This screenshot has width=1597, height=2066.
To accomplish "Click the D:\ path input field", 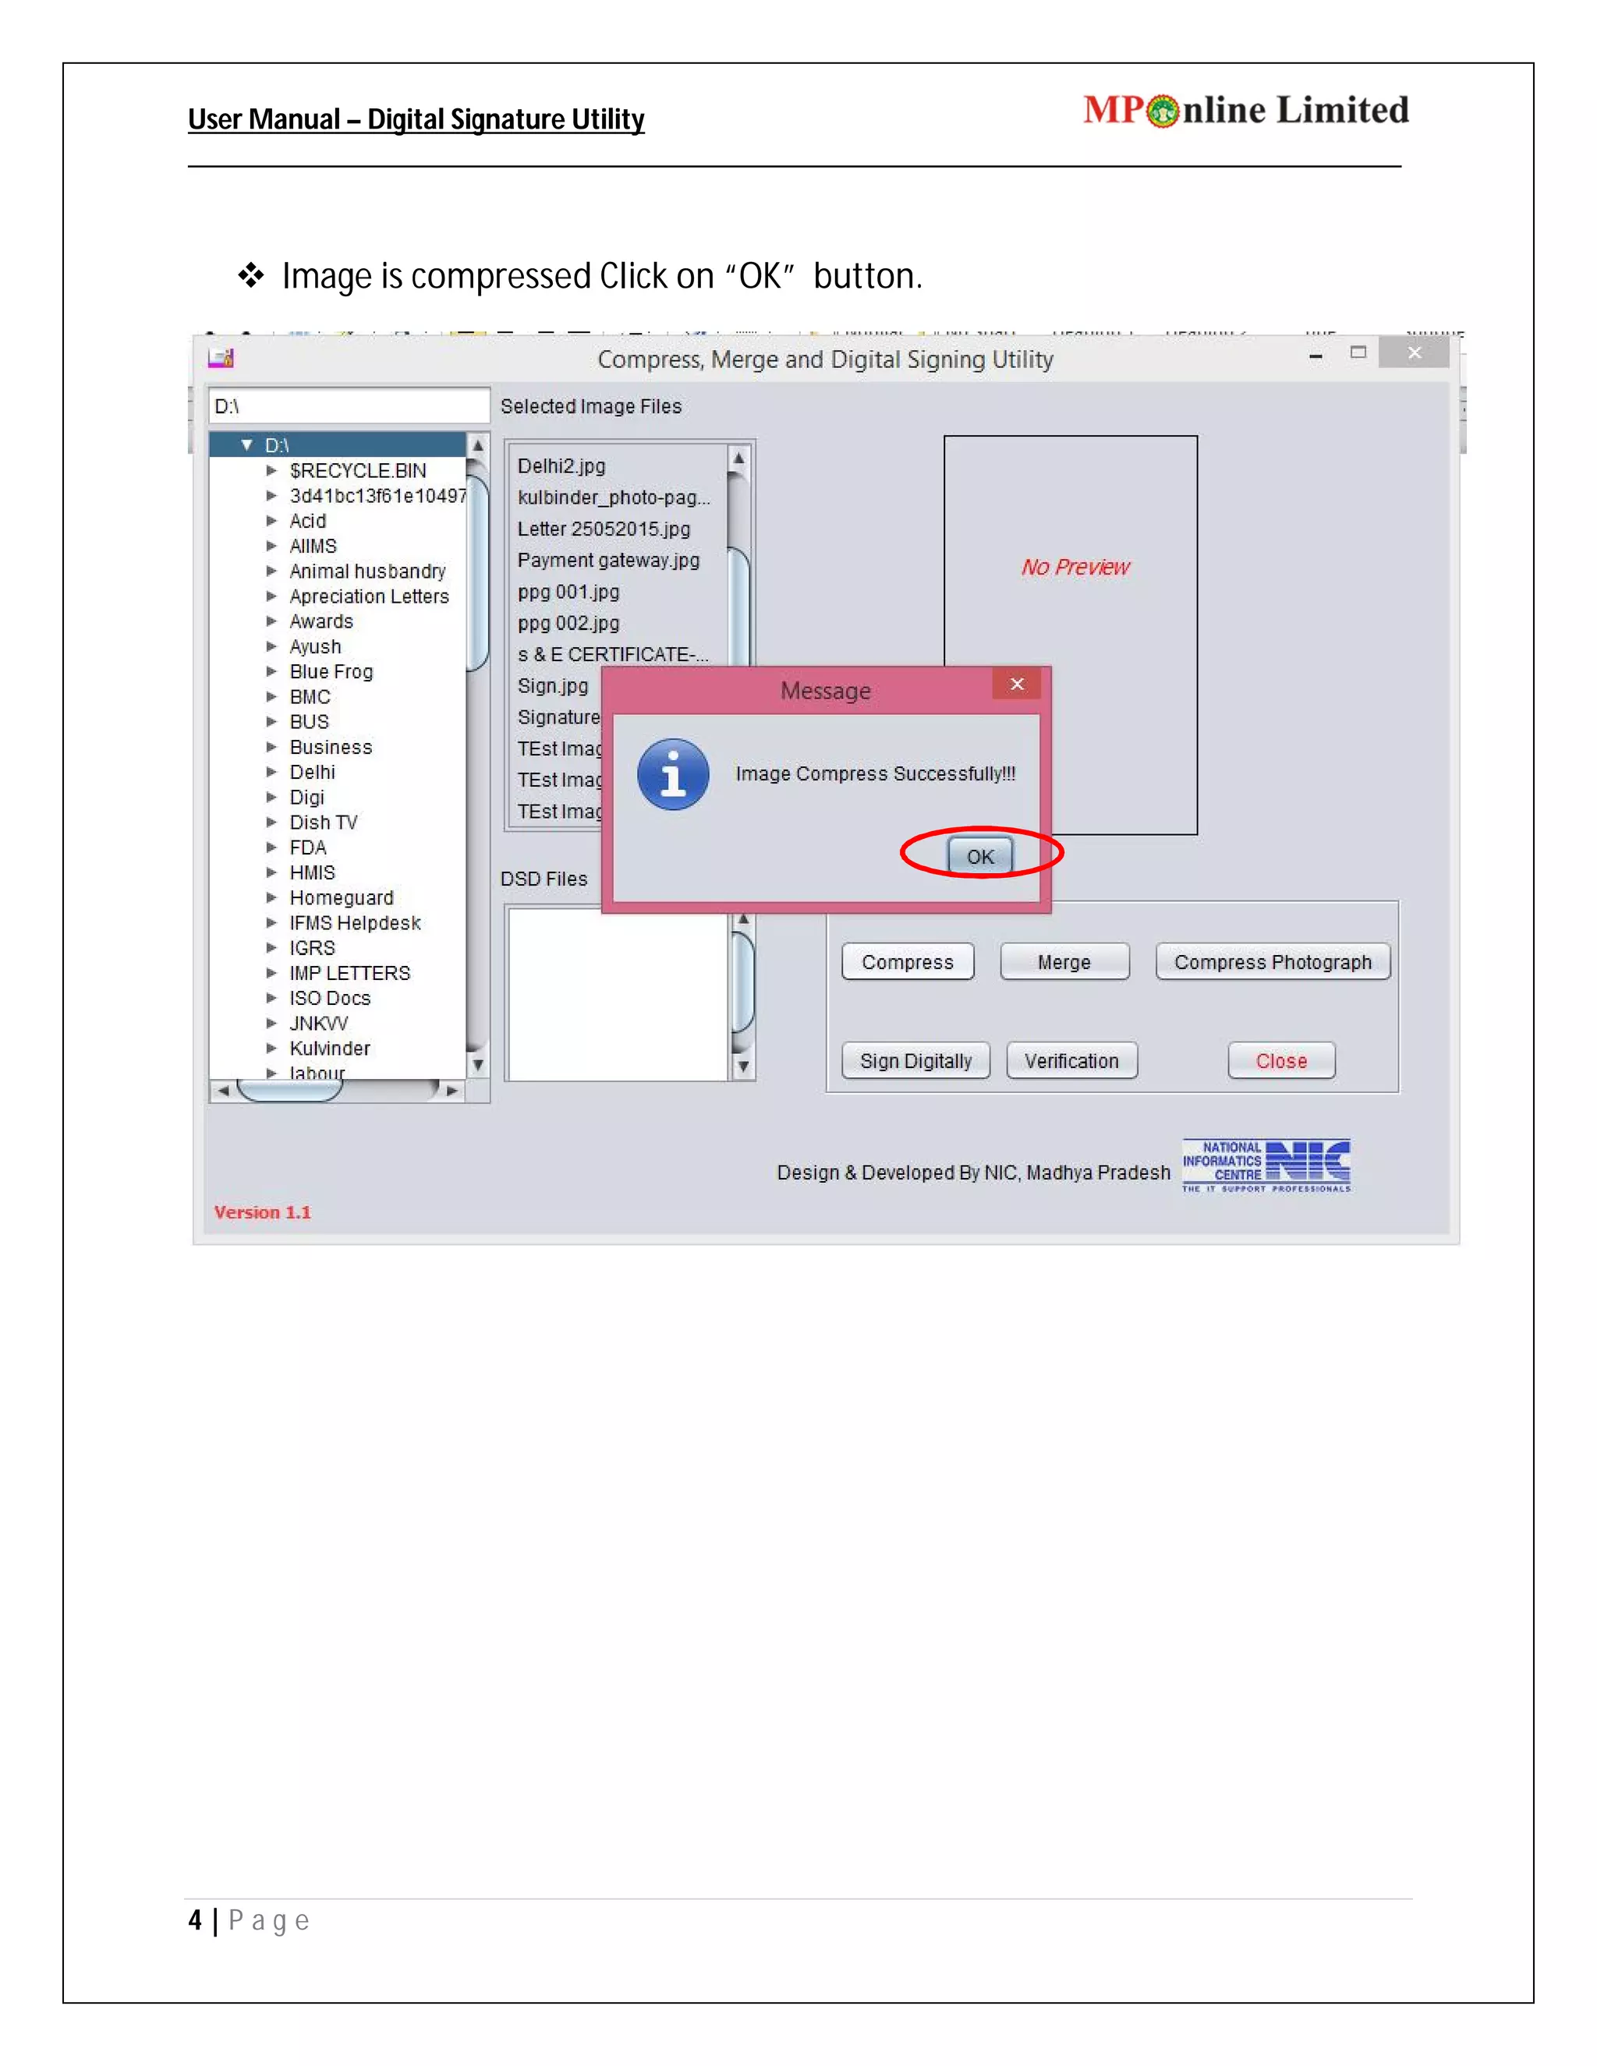I will (x=349, y=406).
